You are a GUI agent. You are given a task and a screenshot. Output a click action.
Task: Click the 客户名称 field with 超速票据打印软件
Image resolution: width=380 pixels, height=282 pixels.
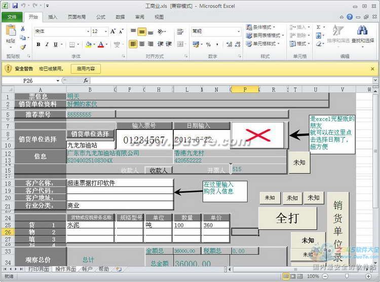coord(120,183)
